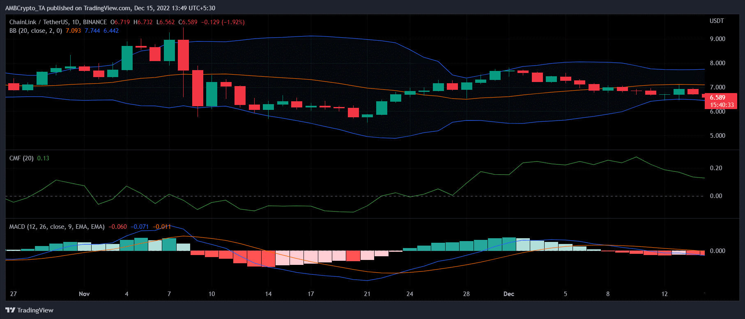Select date 21 on the time axis
This screenshot has height=319, width=745.
(367, 294)
